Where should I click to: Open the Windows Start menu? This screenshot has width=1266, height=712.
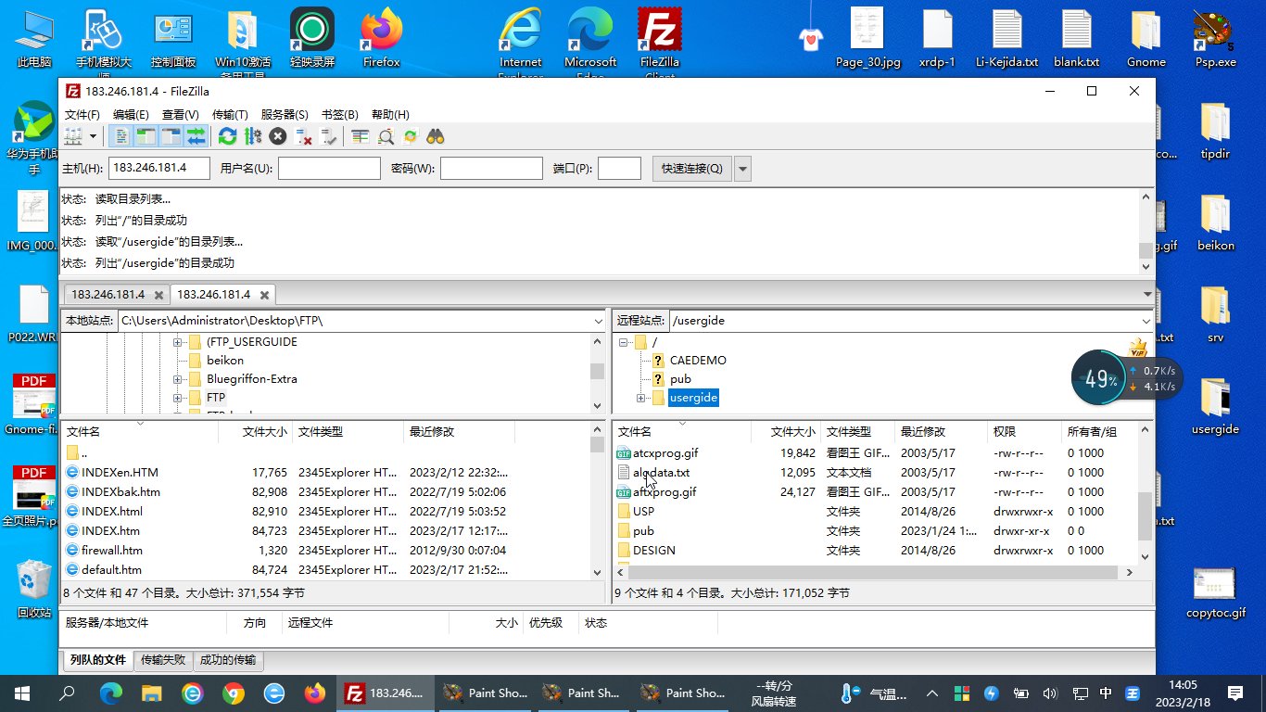(22, 693)
